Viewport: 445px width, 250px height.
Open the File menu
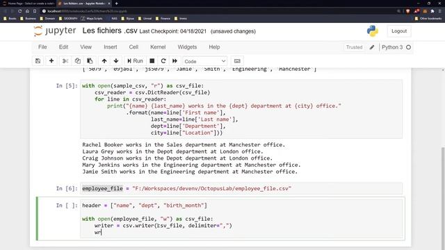point(42,47)
